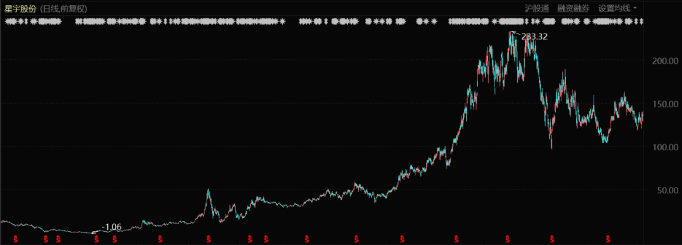Screen dimensions: 682x245
Task: Click the 200.00 price axis label
Action: pos(665,61)
